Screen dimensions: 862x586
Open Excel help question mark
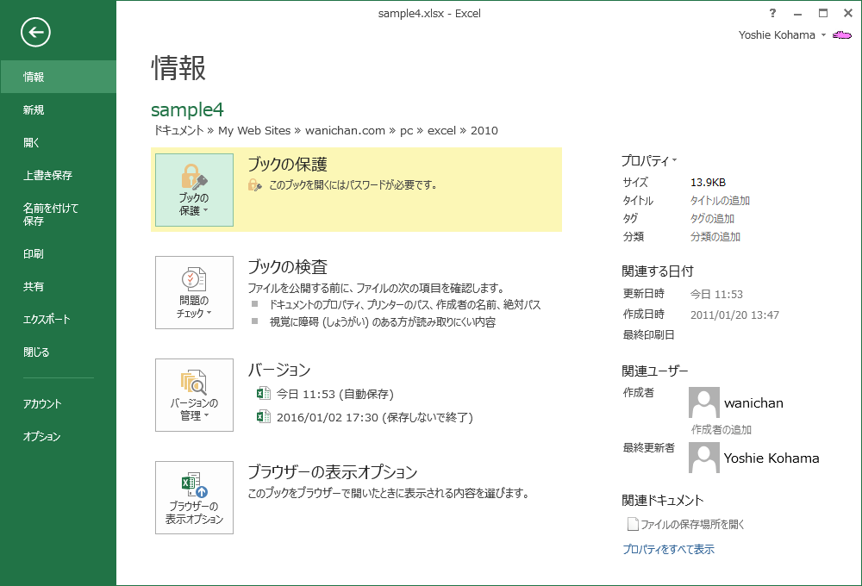[x=772, y=13]
